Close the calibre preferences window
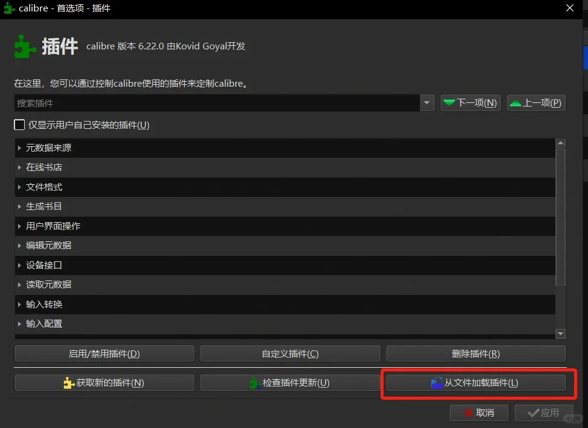 (570, 8)
